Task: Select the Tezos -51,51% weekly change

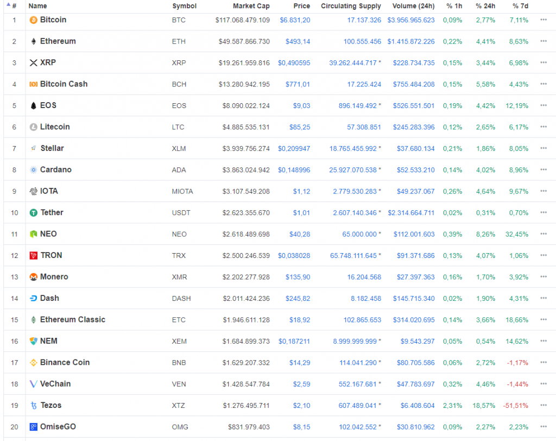Action: [516, 406]
